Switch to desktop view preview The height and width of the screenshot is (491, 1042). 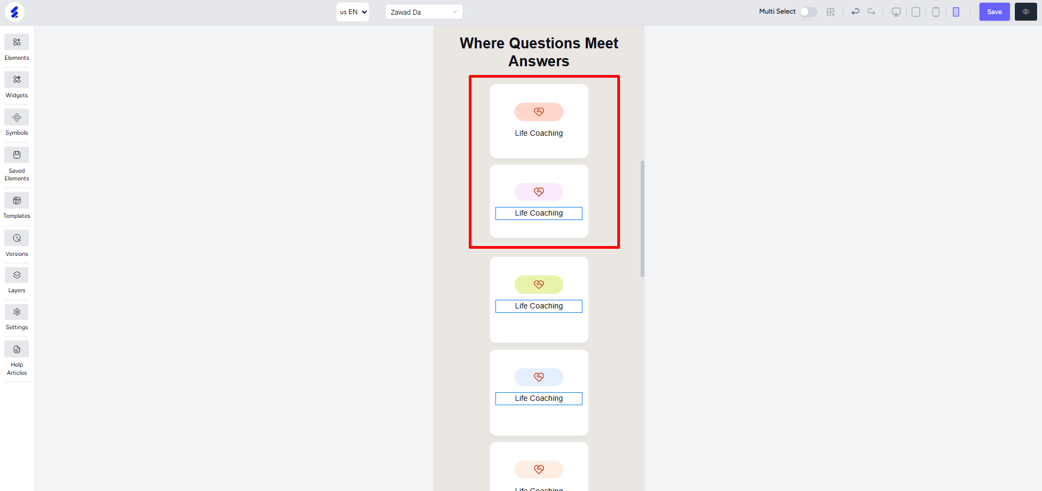pos(896,12)
